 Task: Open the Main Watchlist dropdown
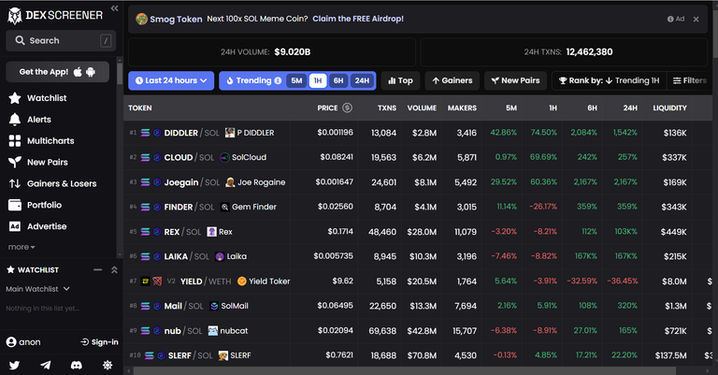pos(37,289)
